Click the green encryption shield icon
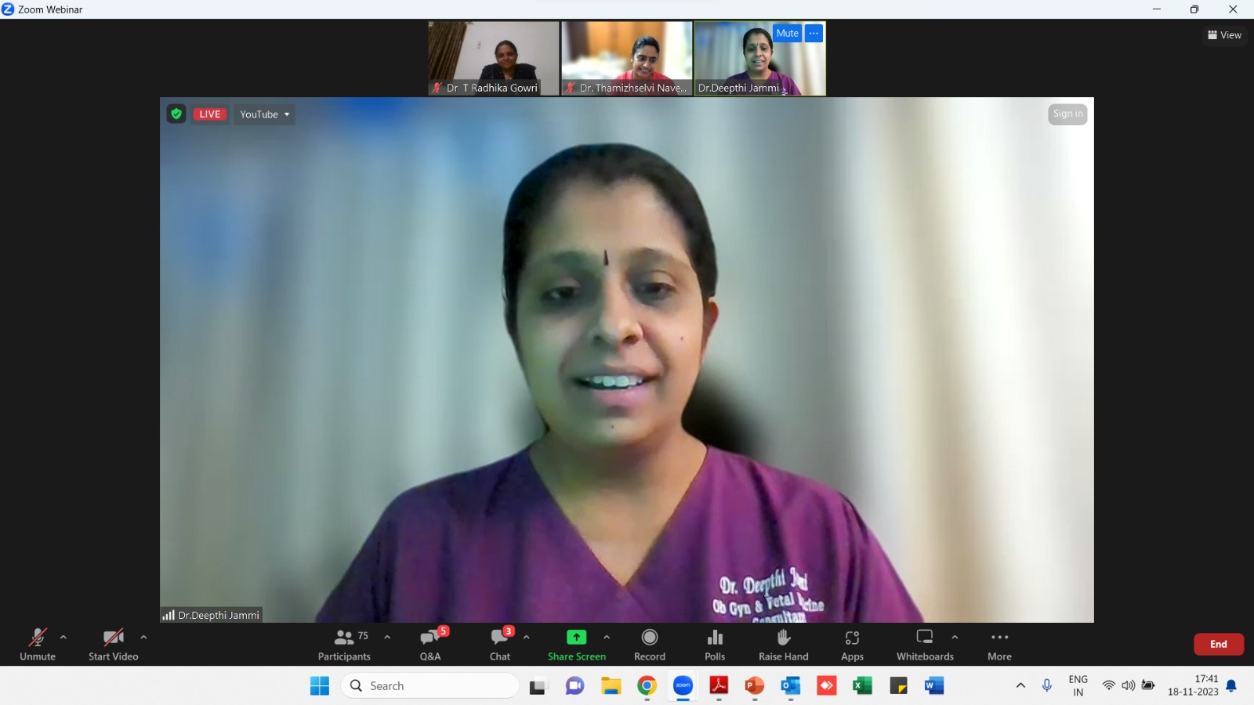 [x=176, y=114]
